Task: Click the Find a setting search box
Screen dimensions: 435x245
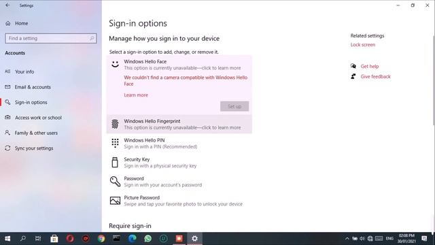Action: pos(51,38)
